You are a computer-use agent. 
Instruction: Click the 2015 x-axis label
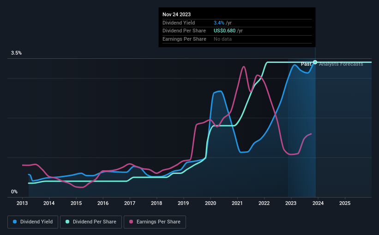pyautogui.click(x=76, y=203)
